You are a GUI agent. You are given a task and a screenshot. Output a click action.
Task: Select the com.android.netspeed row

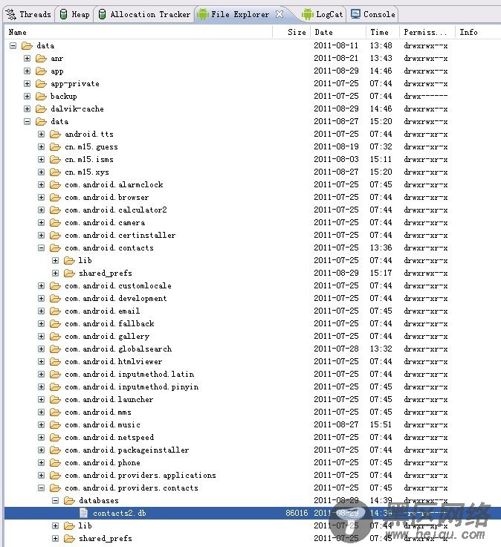click(253, 437)
